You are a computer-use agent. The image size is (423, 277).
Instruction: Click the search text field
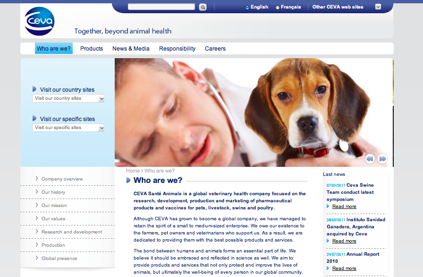161,7
